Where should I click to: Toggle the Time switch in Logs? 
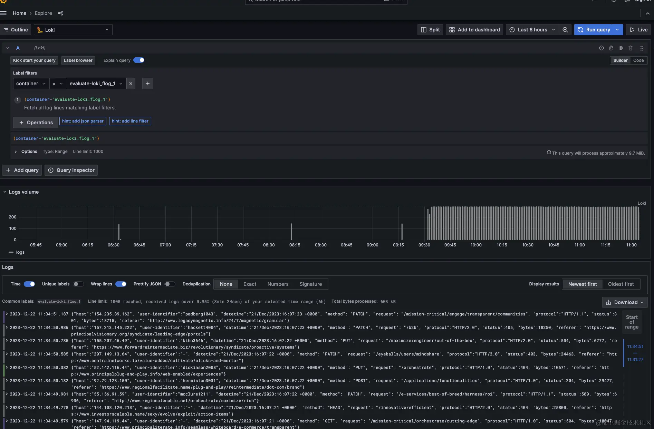click(29, 284)
